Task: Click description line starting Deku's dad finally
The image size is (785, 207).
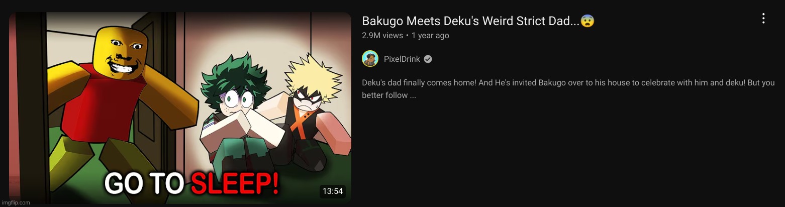Action: pyautogui.click(x=568, y=83)
